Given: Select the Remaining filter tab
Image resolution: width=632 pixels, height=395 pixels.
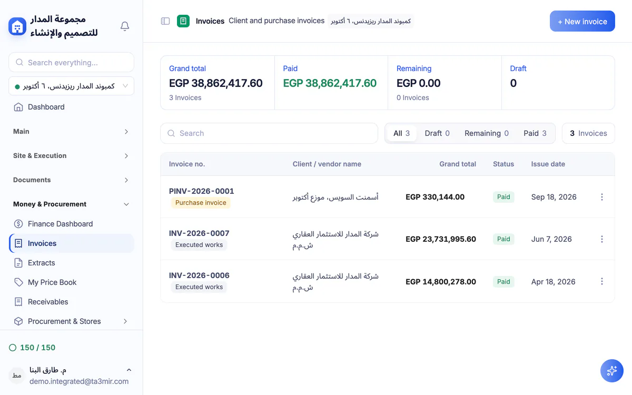Looking at the screenshot, I should pos(487,133).
